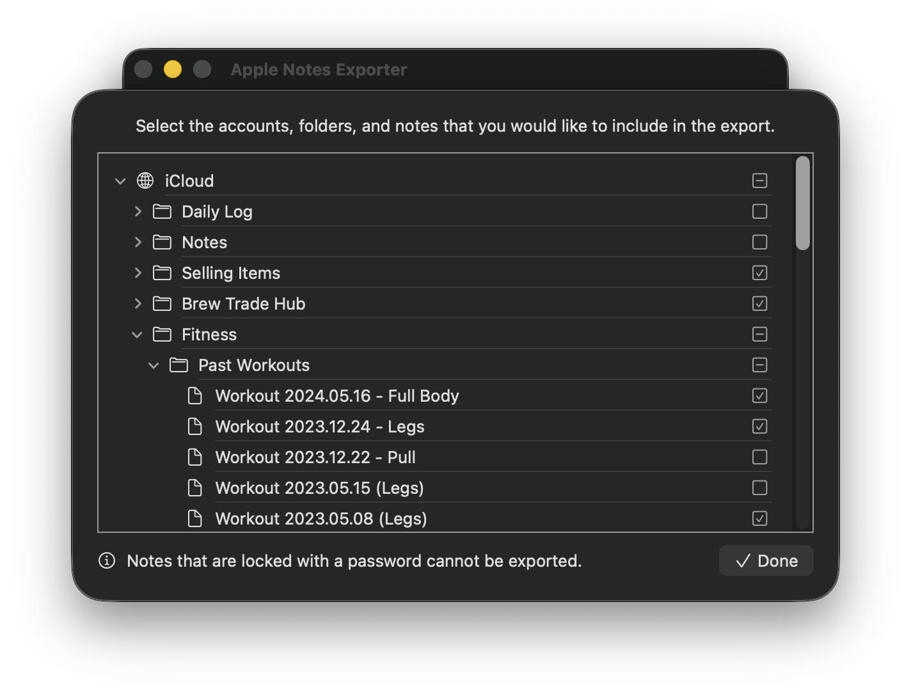Toggle the iCloud account checkbox
The image size is (911, 696).
tap(759, 181)
